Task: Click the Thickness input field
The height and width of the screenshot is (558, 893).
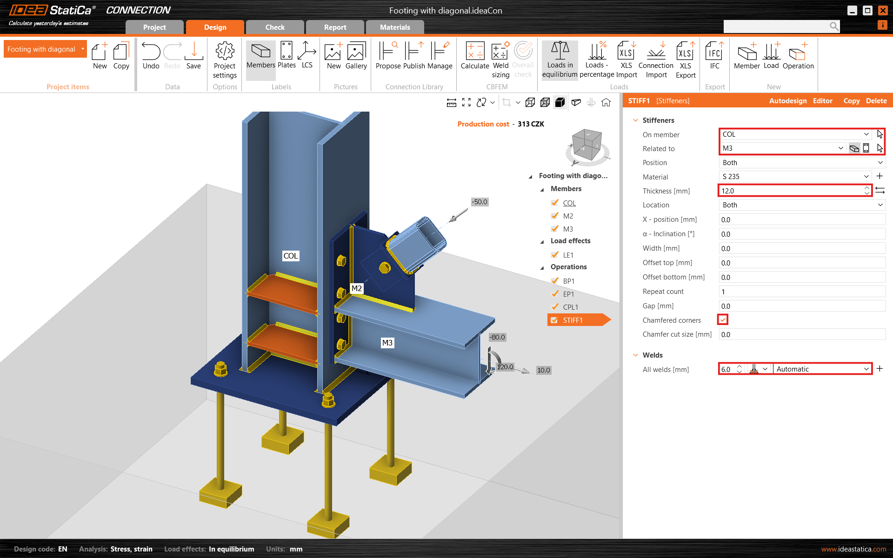Action: point(791,191)
